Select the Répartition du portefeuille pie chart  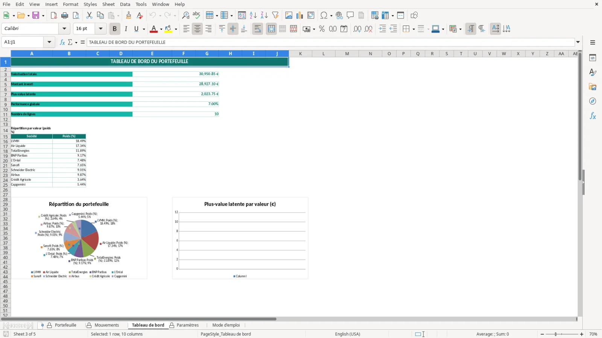[79, 238]
